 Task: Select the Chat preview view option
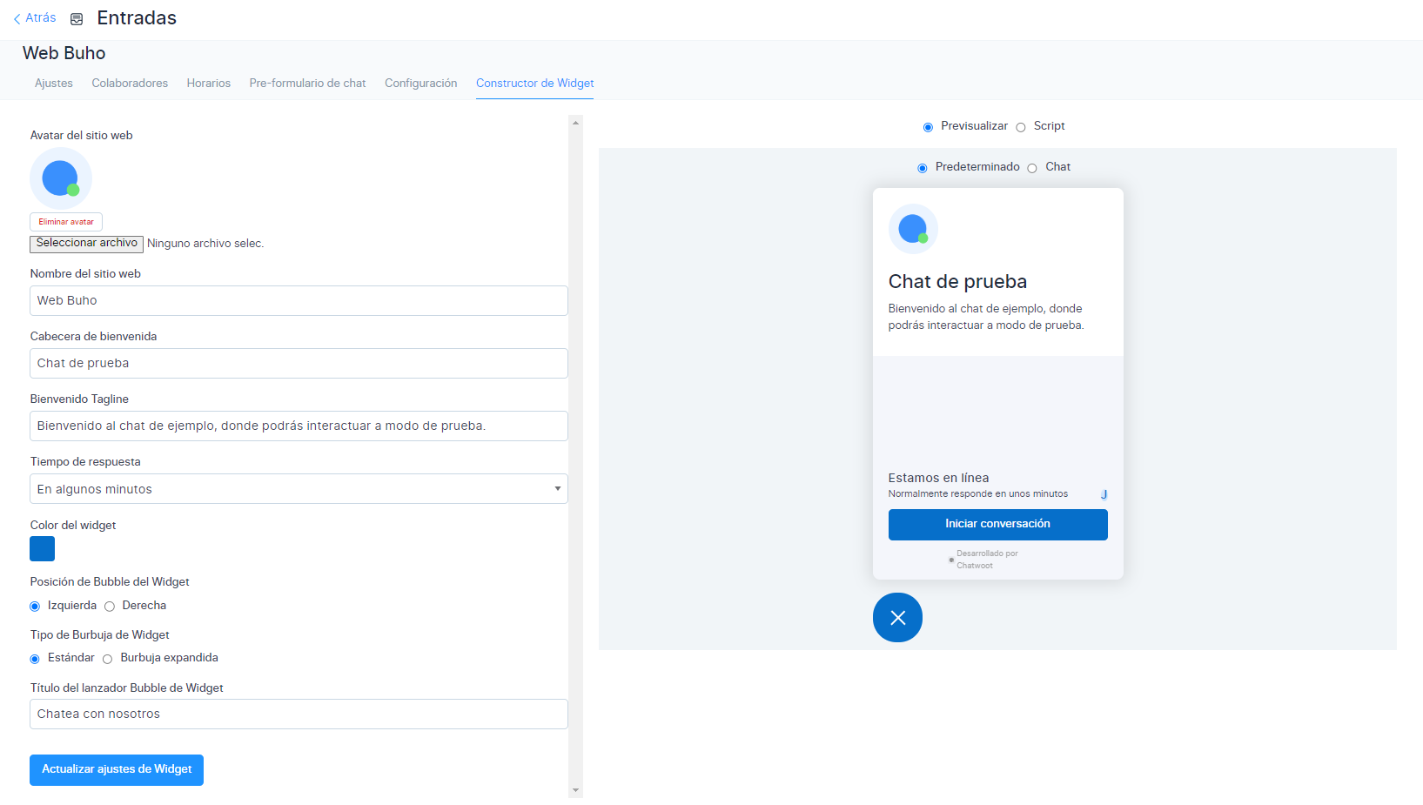point(1032,168)
